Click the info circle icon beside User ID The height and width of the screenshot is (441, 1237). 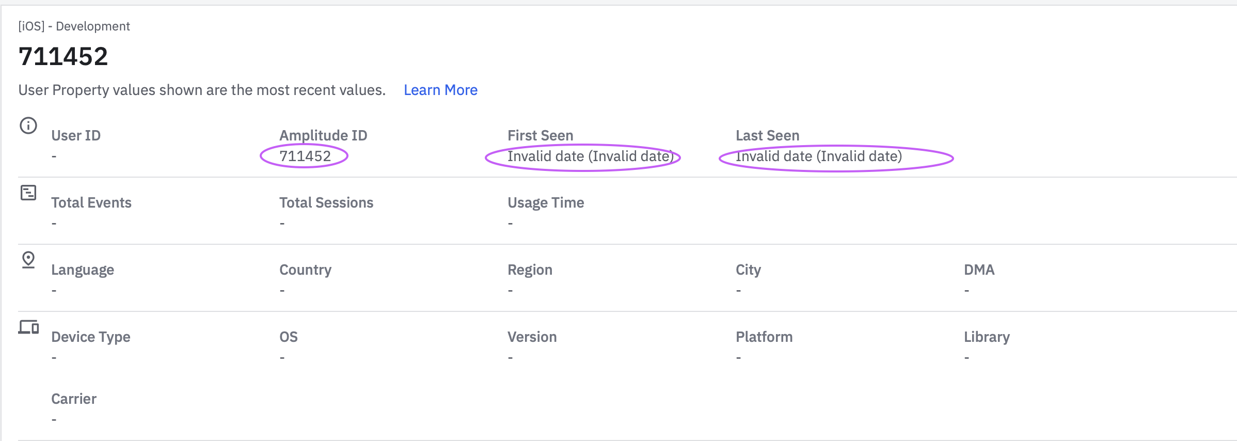[x=28, y=125]
